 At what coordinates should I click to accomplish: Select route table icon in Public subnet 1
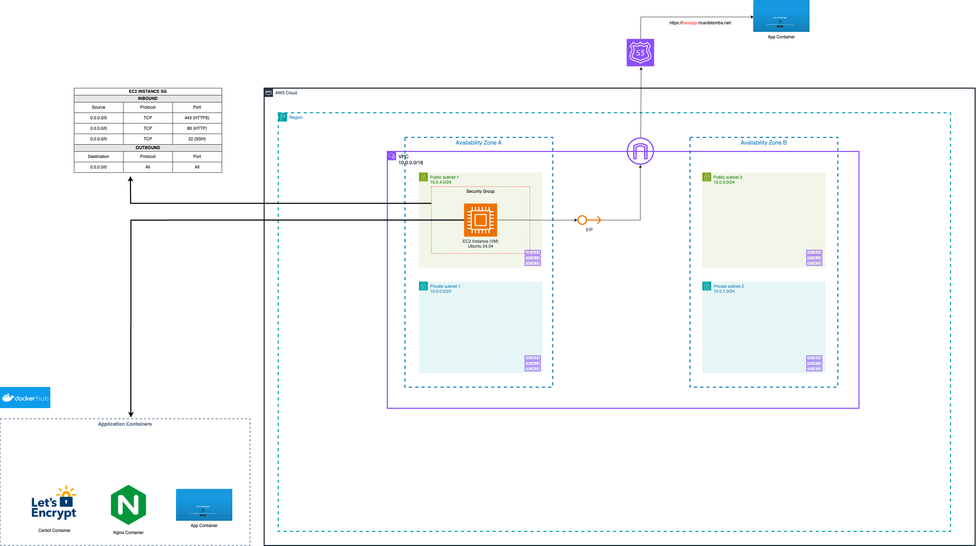[533, 258]
